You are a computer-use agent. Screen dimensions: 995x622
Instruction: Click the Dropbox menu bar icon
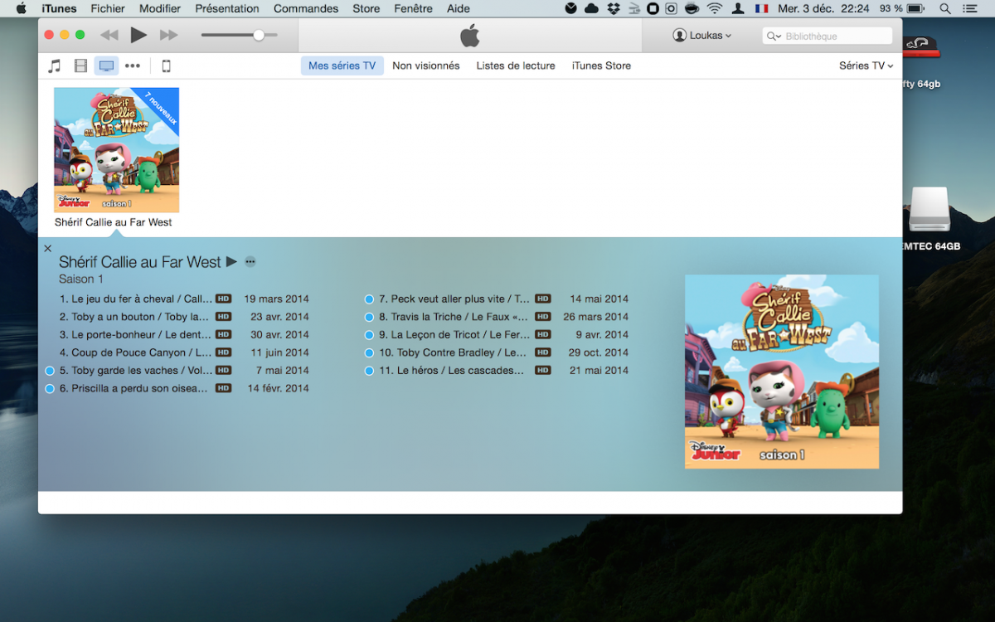(613, 8)
